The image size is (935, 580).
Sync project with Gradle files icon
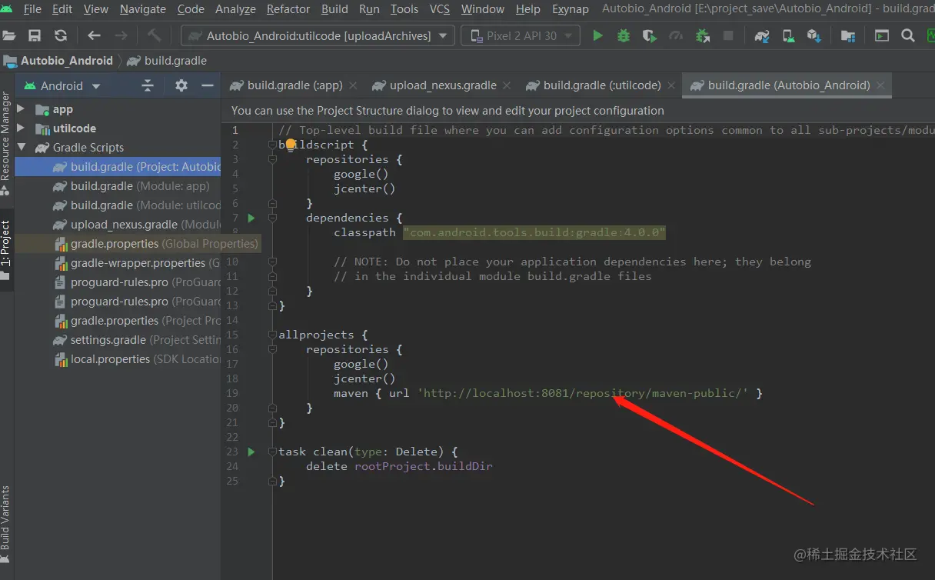click(x=762, y=35)
